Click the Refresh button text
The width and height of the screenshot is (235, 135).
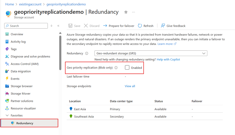pyautogui.click(x=148, y=26)
